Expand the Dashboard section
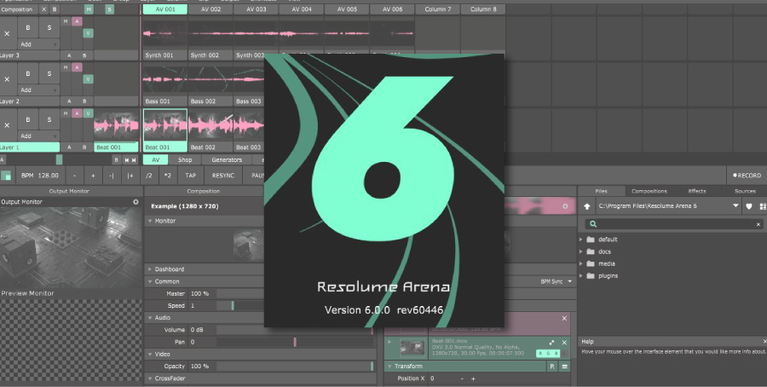 coord(150,269)
